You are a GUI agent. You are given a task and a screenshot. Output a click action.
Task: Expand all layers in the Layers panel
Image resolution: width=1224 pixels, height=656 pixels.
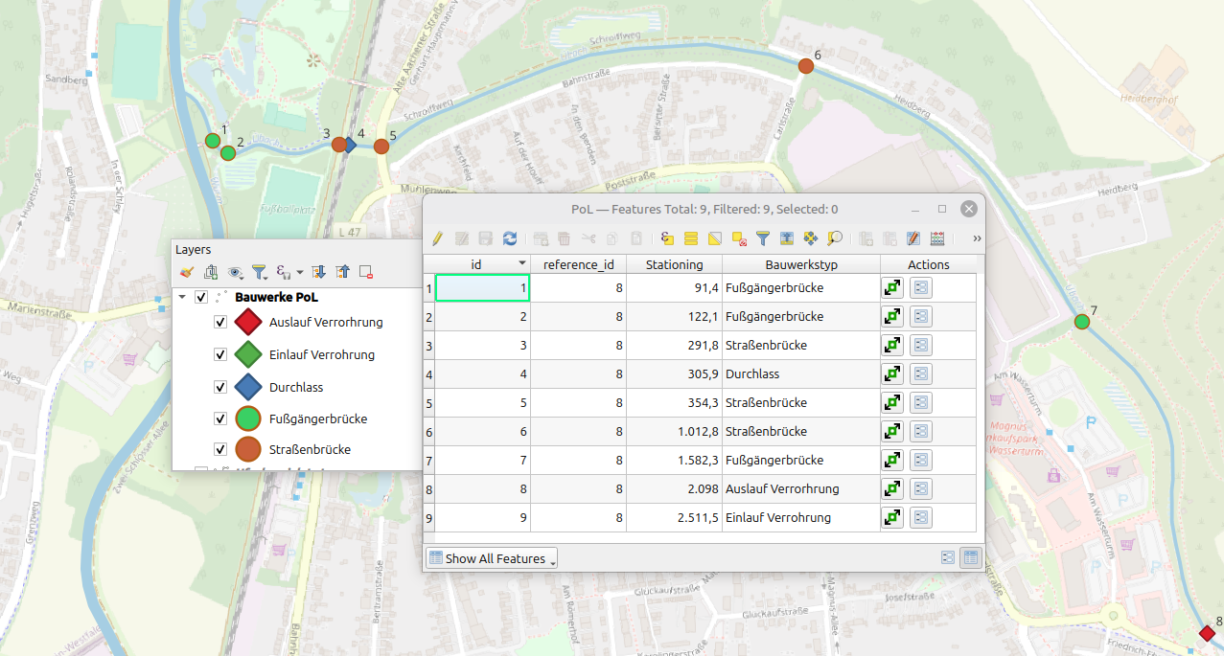319,272
